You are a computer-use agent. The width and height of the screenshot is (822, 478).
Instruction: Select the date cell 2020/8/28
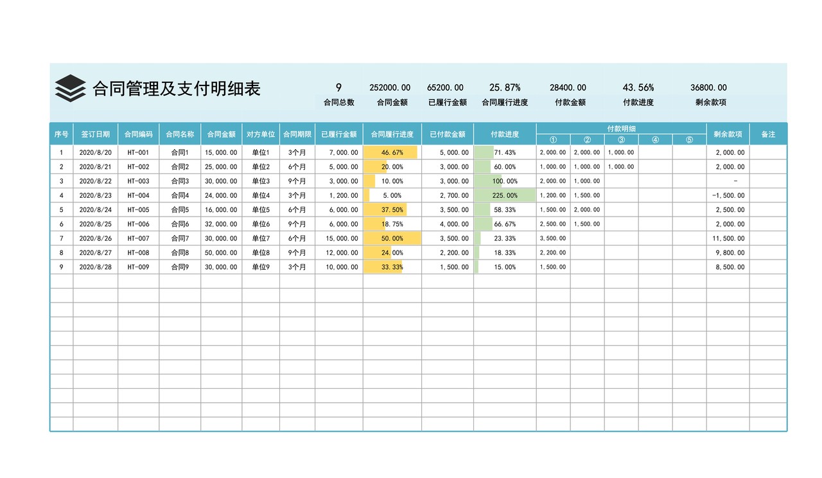point(96,267)
